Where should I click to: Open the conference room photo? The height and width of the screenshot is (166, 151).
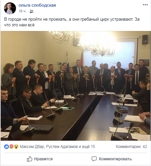[76, 86]
